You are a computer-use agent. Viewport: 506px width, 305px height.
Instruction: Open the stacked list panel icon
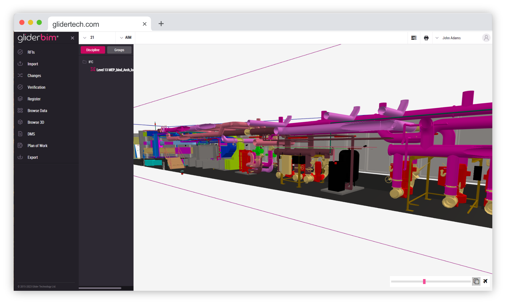(x=414, y=38)
